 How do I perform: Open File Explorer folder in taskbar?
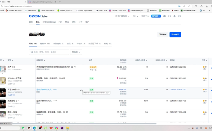point(67,128)
